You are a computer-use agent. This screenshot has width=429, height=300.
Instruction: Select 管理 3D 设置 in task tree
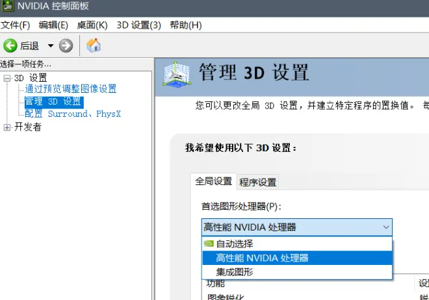pos(54,101)
